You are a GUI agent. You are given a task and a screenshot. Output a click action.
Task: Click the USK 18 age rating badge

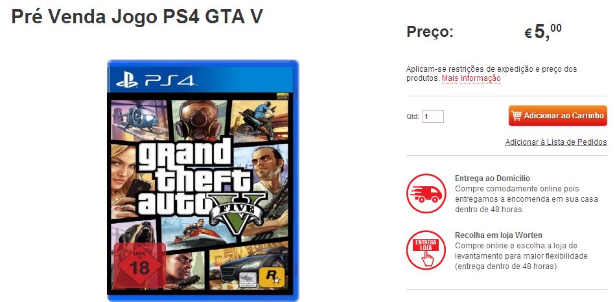[139, 266]
